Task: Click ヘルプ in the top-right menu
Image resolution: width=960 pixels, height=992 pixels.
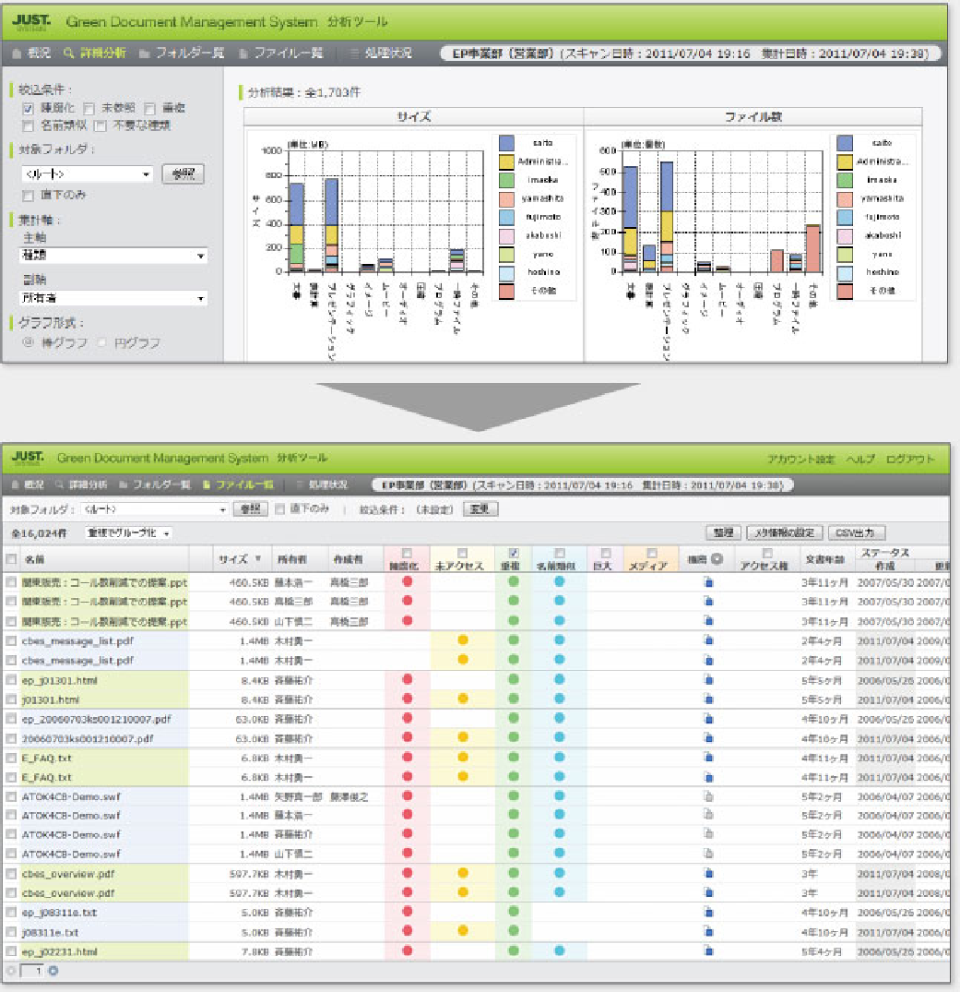Action: click(x=860, y=459)
